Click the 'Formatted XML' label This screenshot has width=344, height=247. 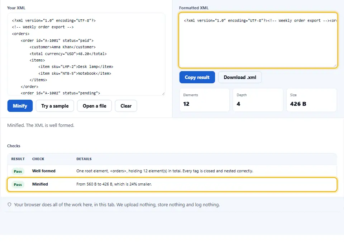[194, 8]
